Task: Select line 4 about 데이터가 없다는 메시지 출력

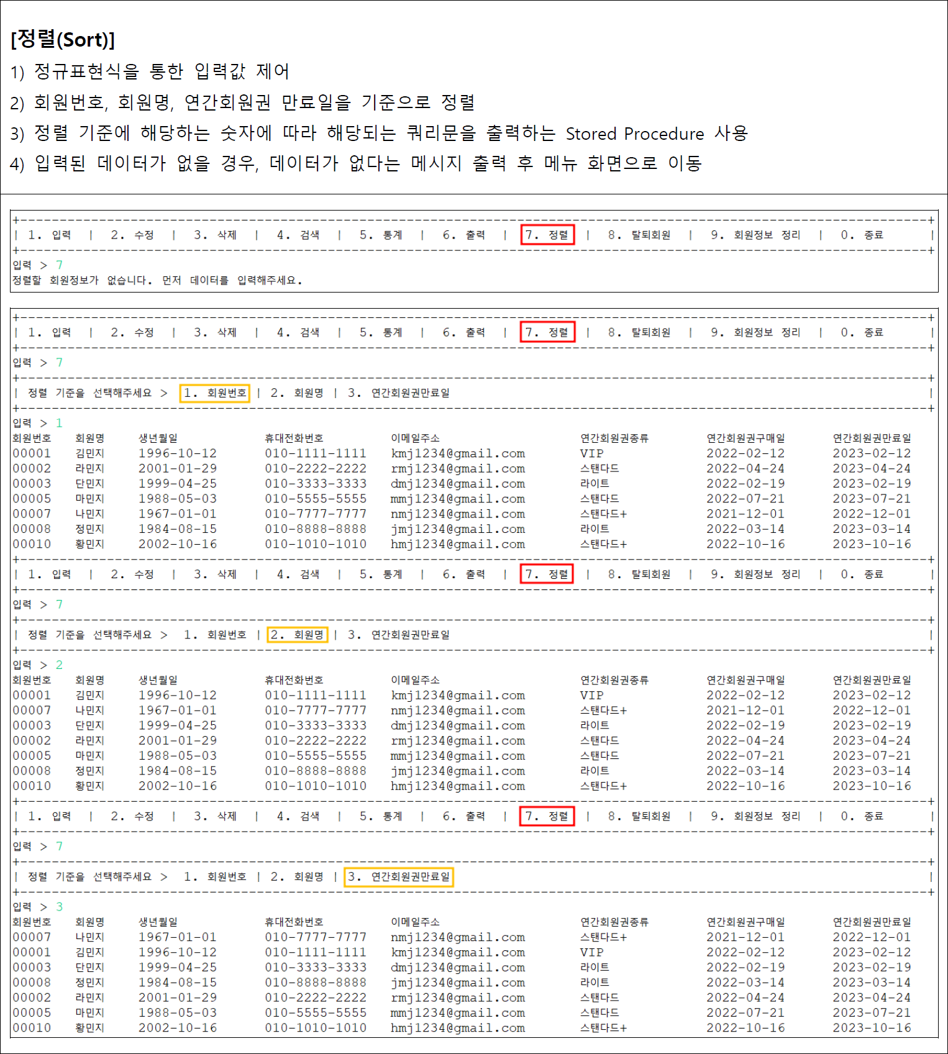Action: pos(356,163)
